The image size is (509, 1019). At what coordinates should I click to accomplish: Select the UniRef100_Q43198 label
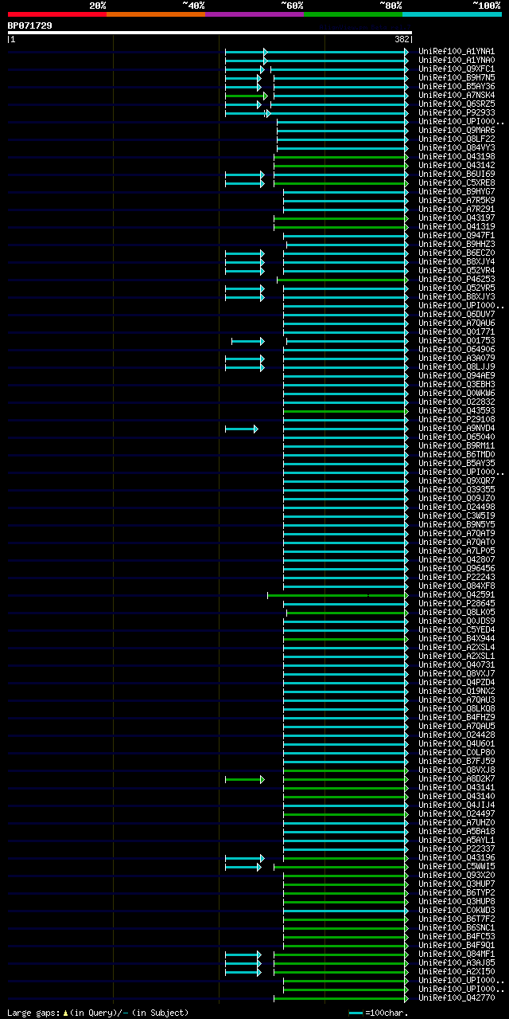click(457, 156)
